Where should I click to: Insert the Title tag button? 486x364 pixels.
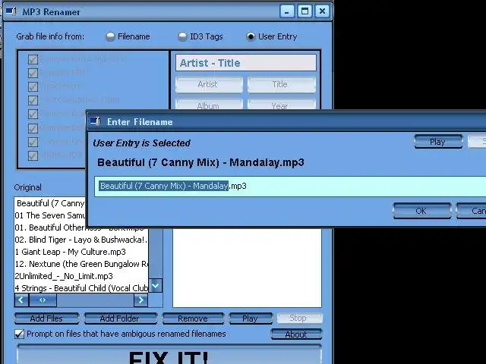click(282, 84)
